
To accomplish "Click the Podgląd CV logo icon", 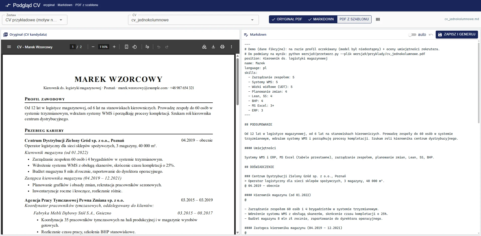I will (8, 5).
